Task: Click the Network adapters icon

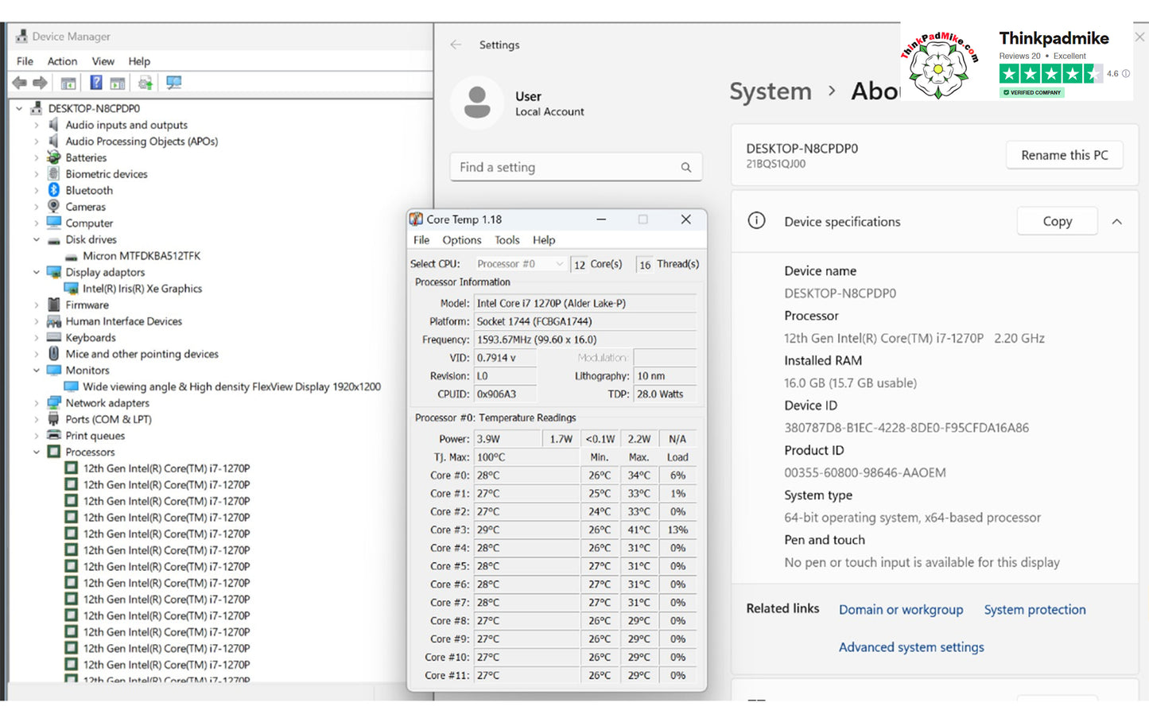Action: pyautogui.click(x=54, y=403)
